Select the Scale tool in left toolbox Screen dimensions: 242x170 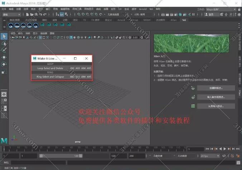[x=4, y=72]
